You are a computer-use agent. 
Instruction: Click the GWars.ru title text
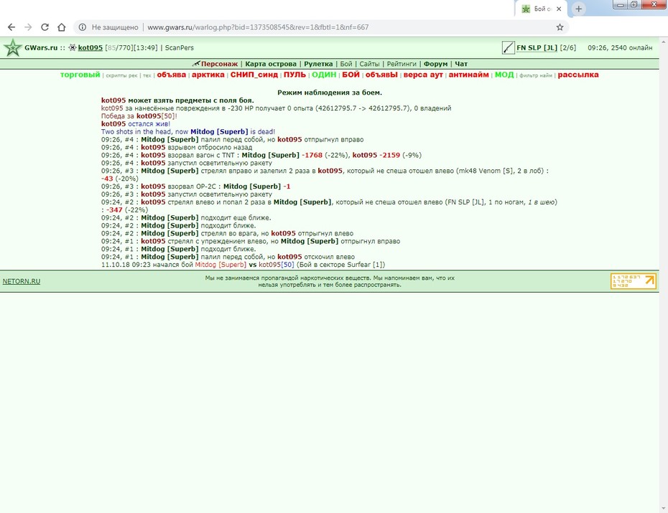(x=41, y=47)
